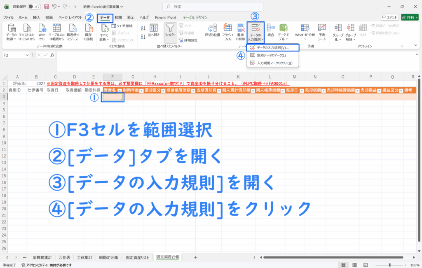This screenshot has width=422, height=268.
Task: Select データの入力規則(V)... menu entry
Action: click(x=273, y=48)
